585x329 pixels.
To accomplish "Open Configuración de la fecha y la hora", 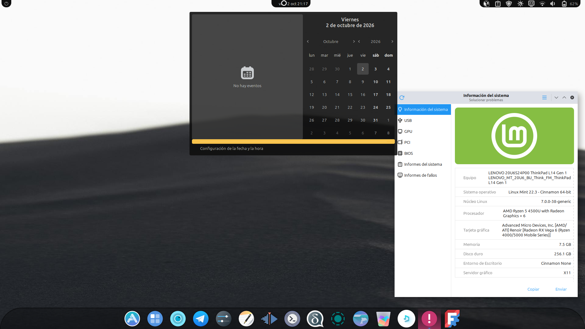I will click(x=232, y=148).
